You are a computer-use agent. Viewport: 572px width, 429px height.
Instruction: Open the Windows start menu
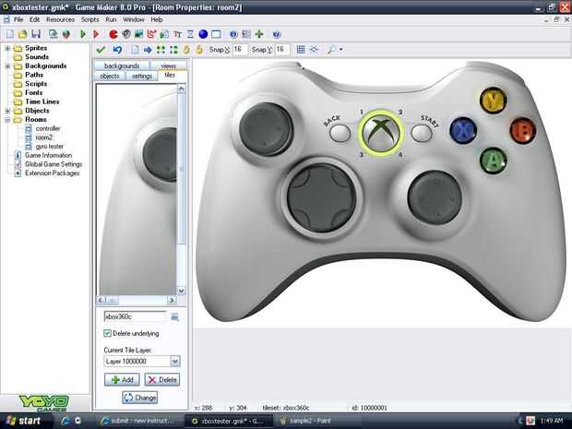click(x=23, y=421)
